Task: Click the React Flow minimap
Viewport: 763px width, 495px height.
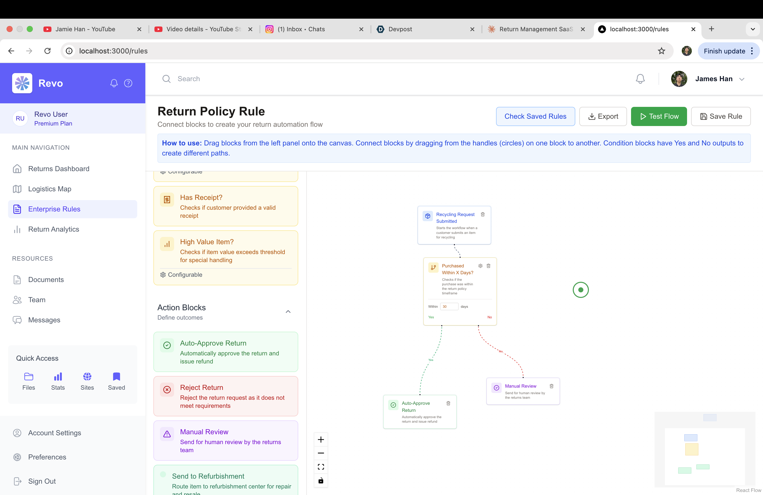Action: point(705,450)
